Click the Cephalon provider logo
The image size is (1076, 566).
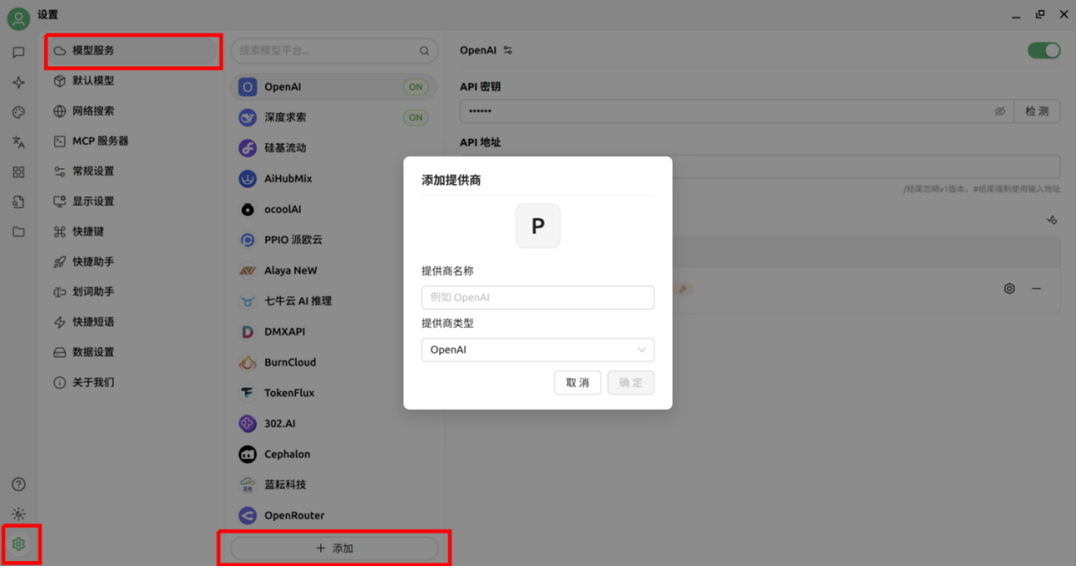(x=247, y=454)
